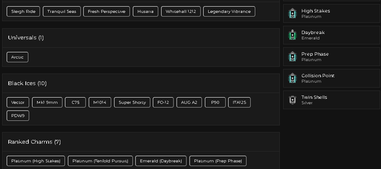Viewport: 381px width, 169px height.
Task: Click Platinum (Tenfold Pursuit) charm tag
Action: [100, 161]
